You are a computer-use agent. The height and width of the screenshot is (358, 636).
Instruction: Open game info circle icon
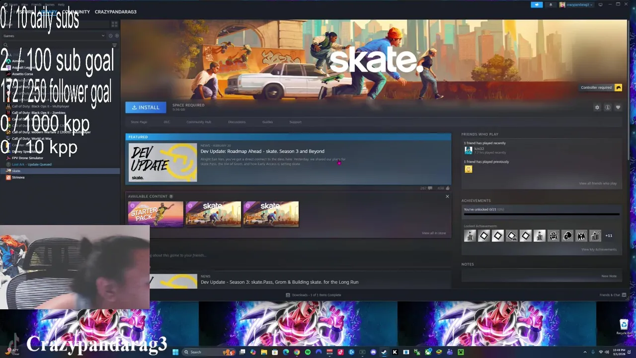tap(608, 107)
